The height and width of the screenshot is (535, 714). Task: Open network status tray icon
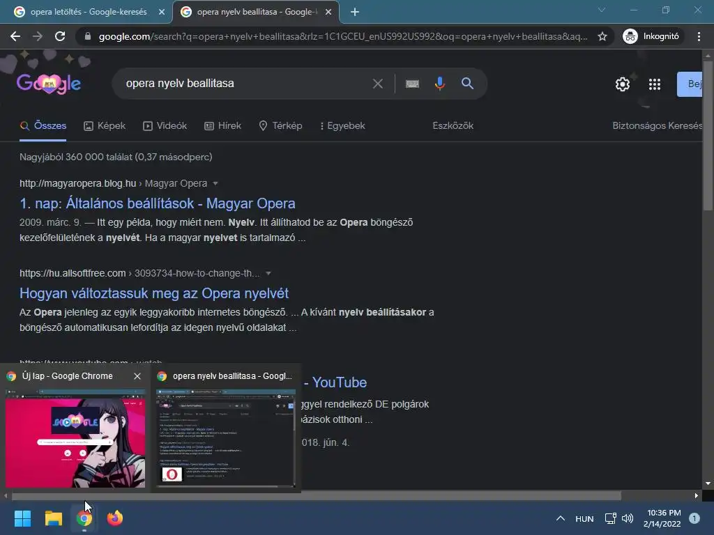coord(610,518)
